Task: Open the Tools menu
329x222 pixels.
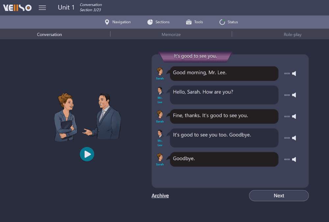Action: pos(194,22)
